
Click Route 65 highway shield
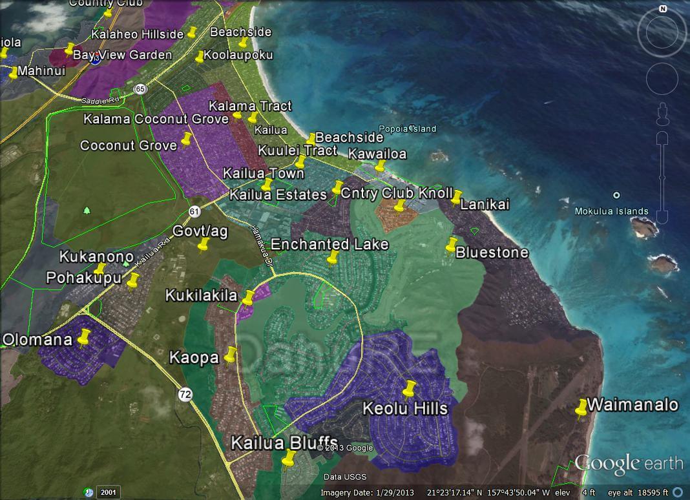(x=140, y=89)
